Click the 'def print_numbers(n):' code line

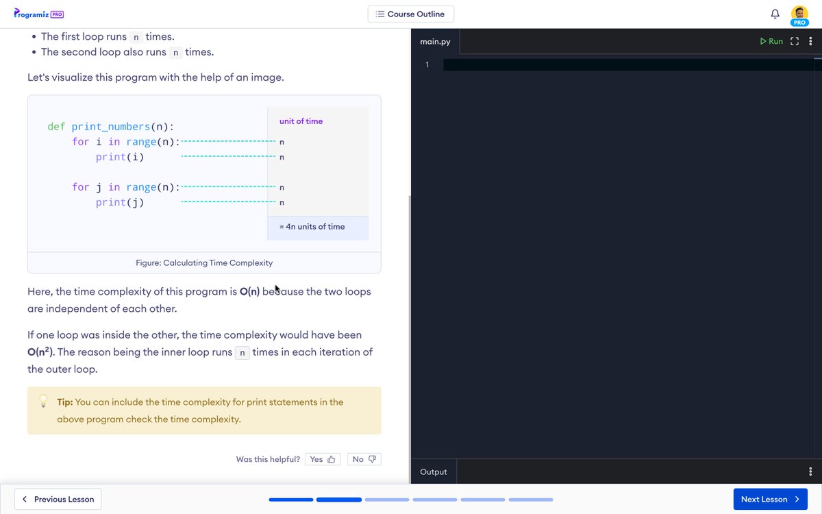[x=110, y=127]
